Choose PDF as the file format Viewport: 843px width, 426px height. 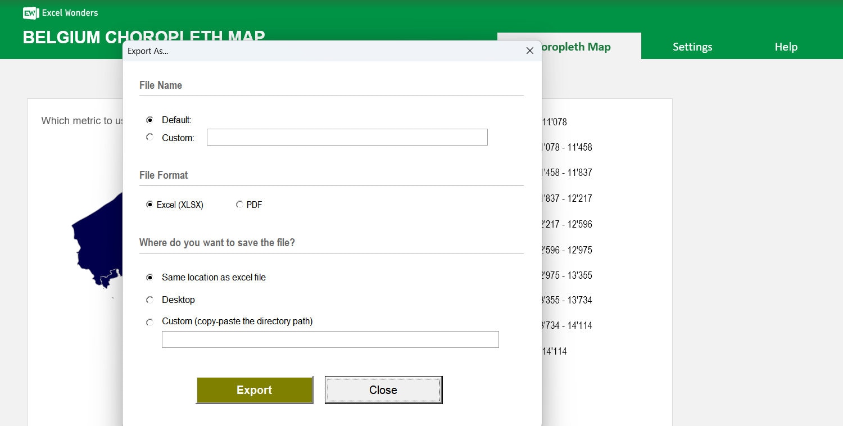[x=240, y=205]
